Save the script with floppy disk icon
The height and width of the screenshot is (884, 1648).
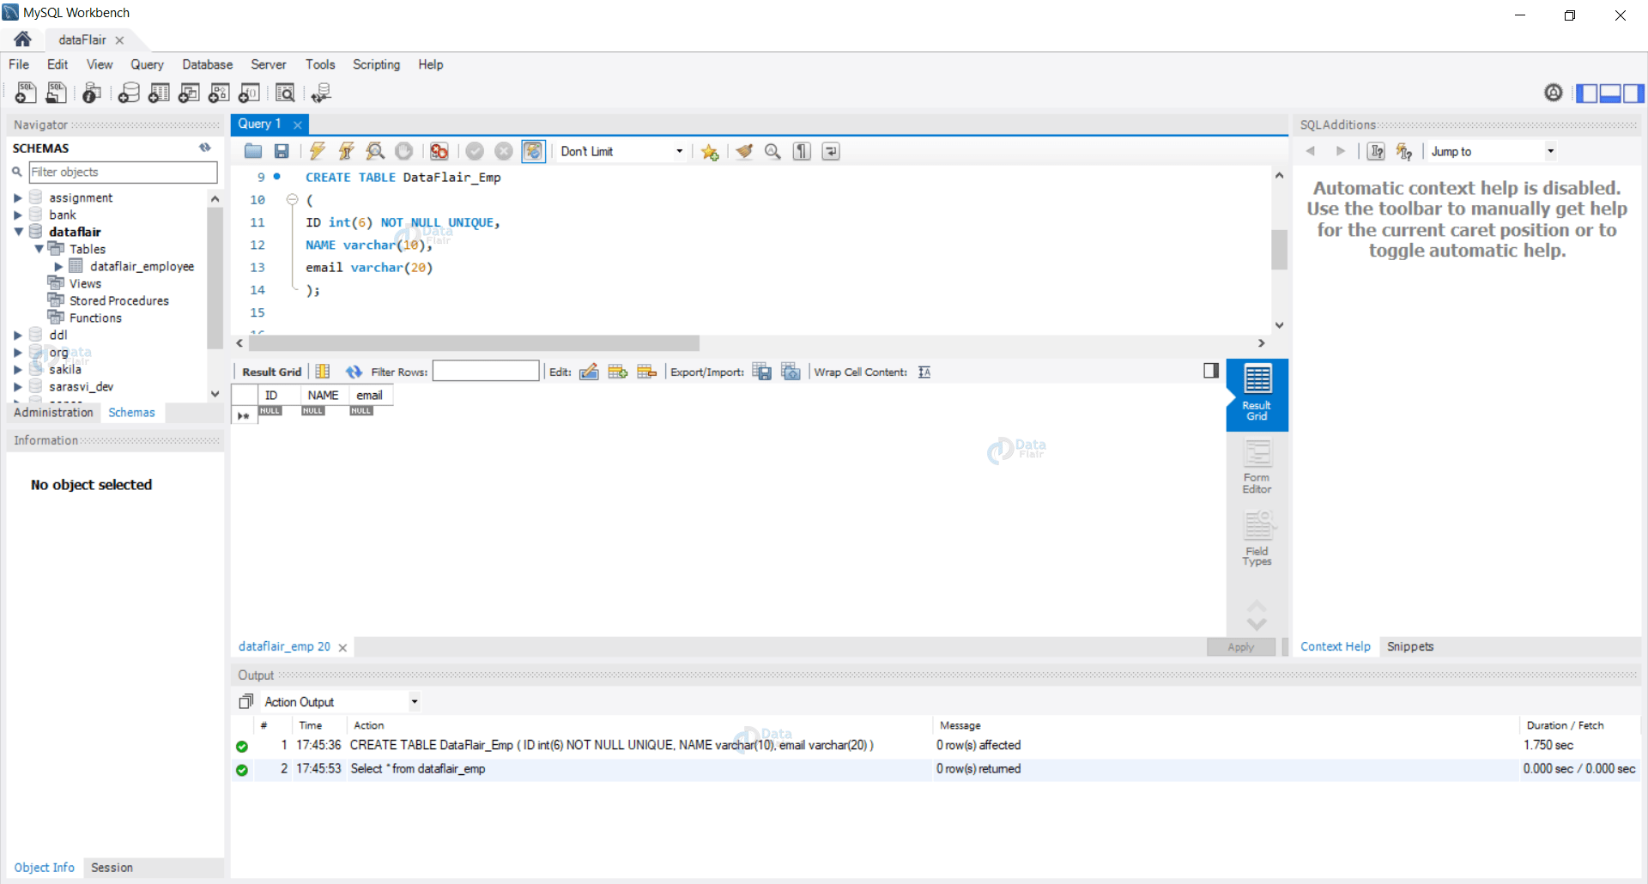pyautogui.click(x=282, y=152)
